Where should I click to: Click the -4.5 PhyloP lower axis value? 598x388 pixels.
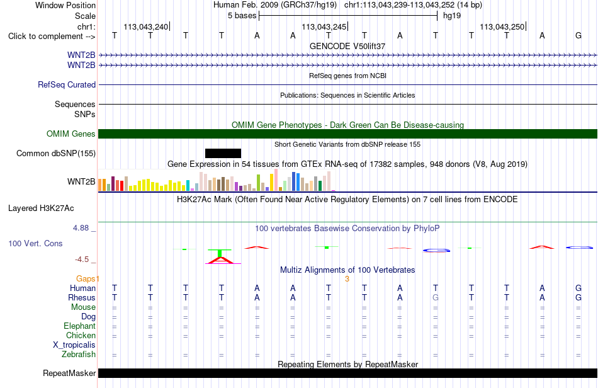coord(82,260)
